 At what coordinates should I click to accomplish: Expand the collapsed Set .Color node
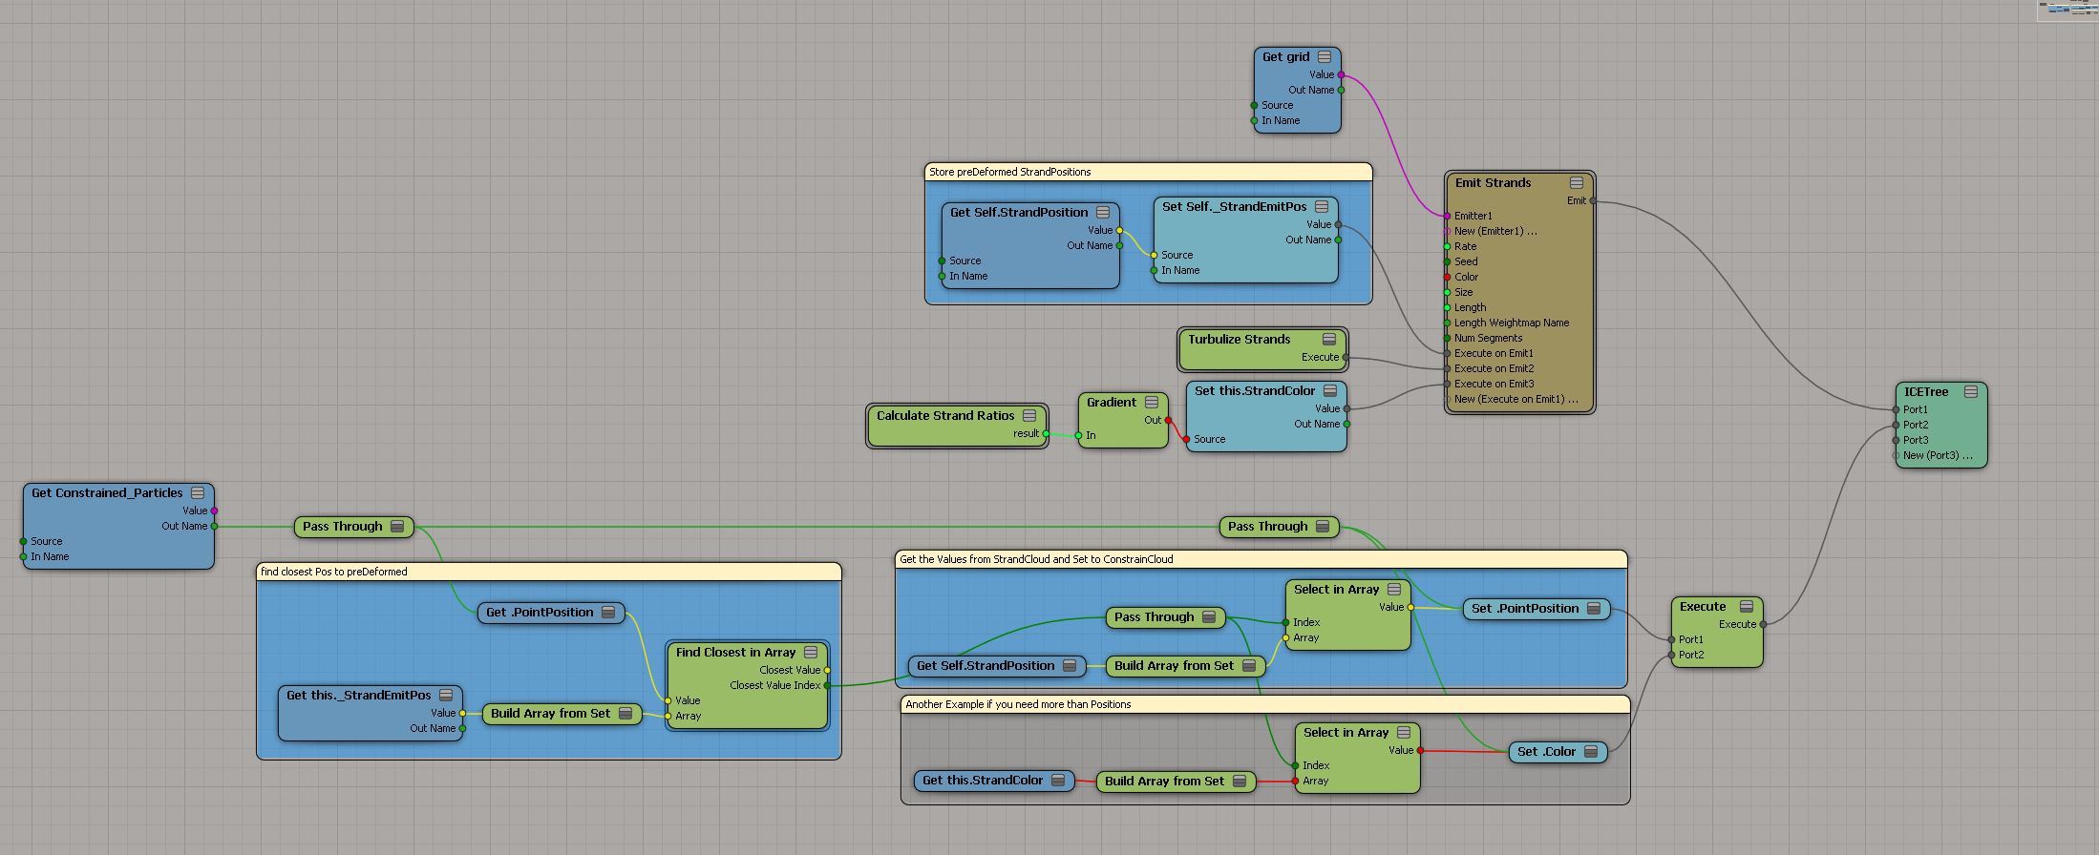(1591, 752)
